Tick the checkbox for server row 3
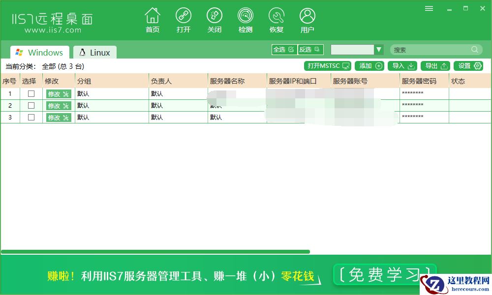Image resolution: width=492 pixels, height=295 pixels. 31,117
